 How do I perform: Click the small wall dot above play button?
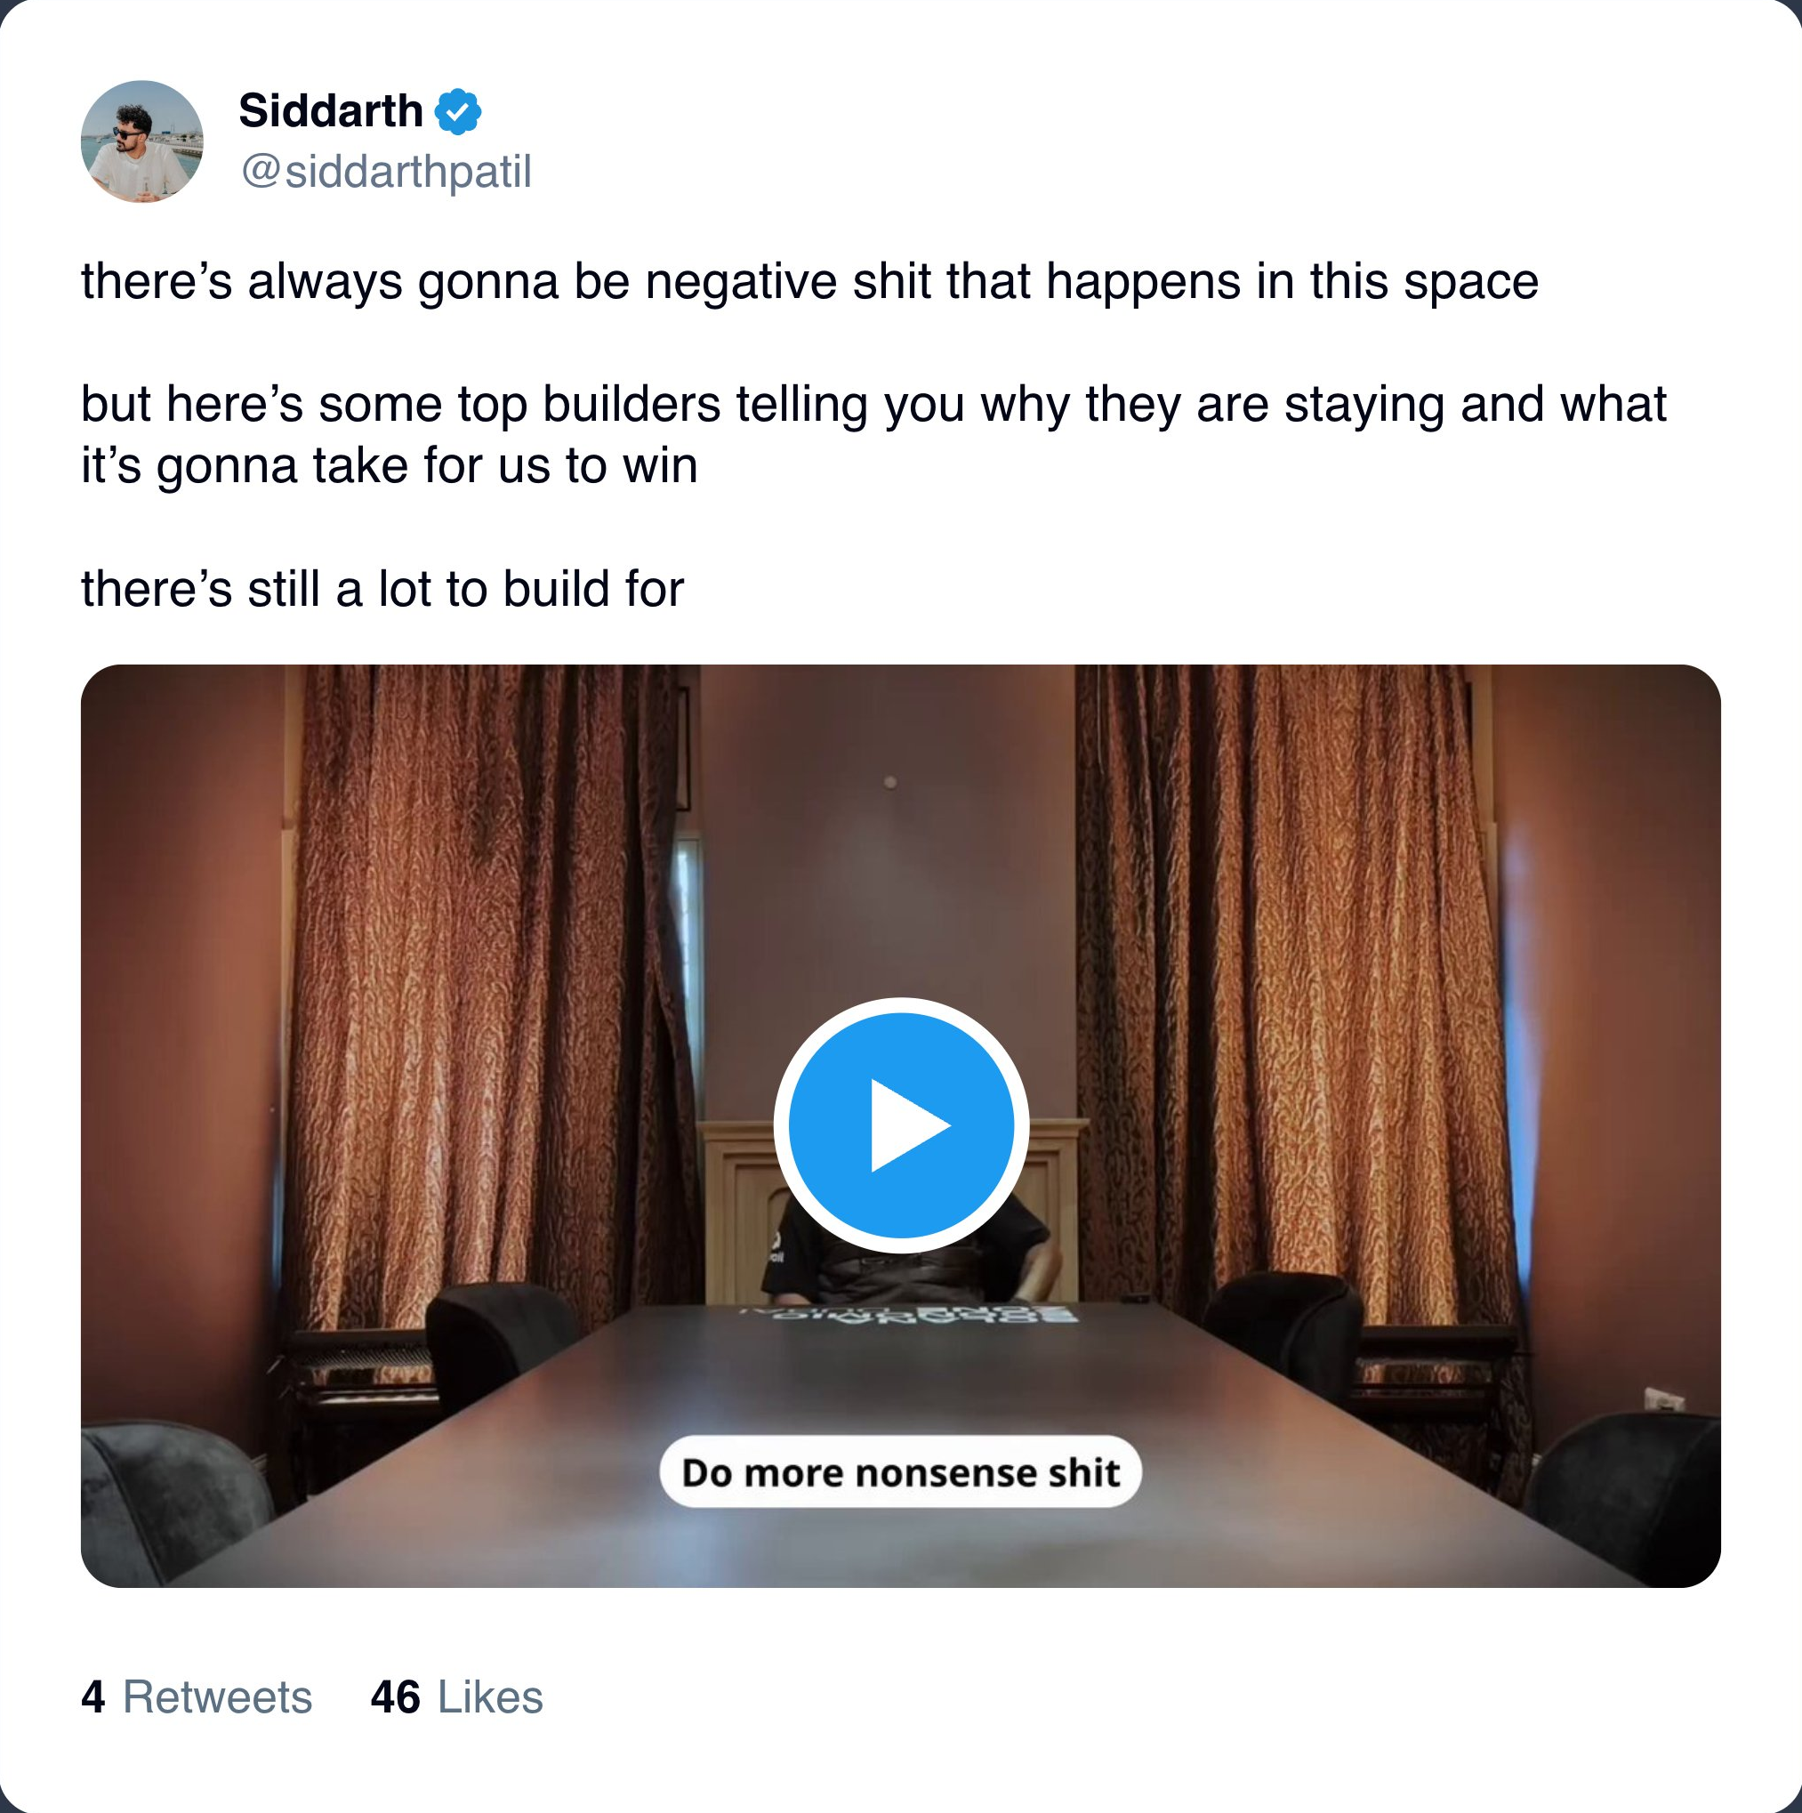point(889,783)
